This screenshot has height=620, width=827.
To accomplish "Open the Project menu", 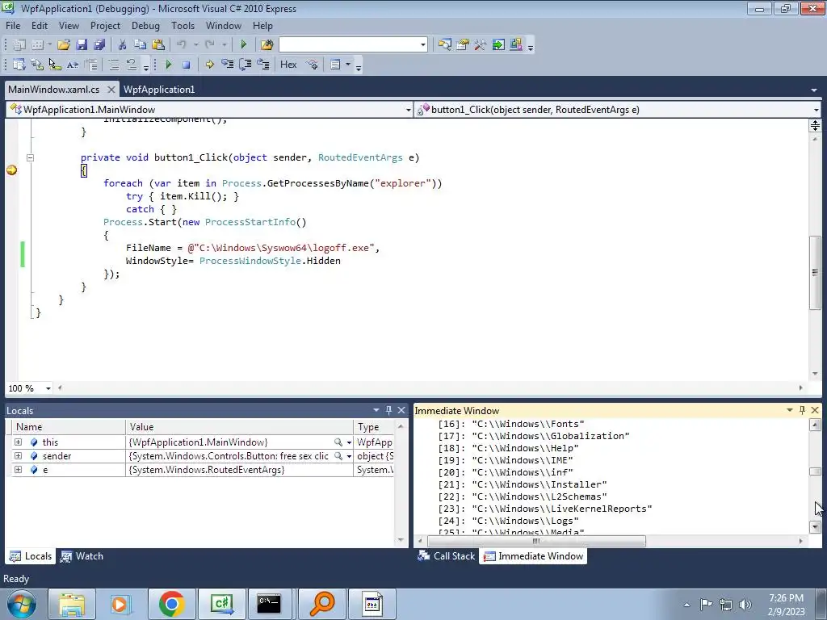I will click(x=105, y=26).
